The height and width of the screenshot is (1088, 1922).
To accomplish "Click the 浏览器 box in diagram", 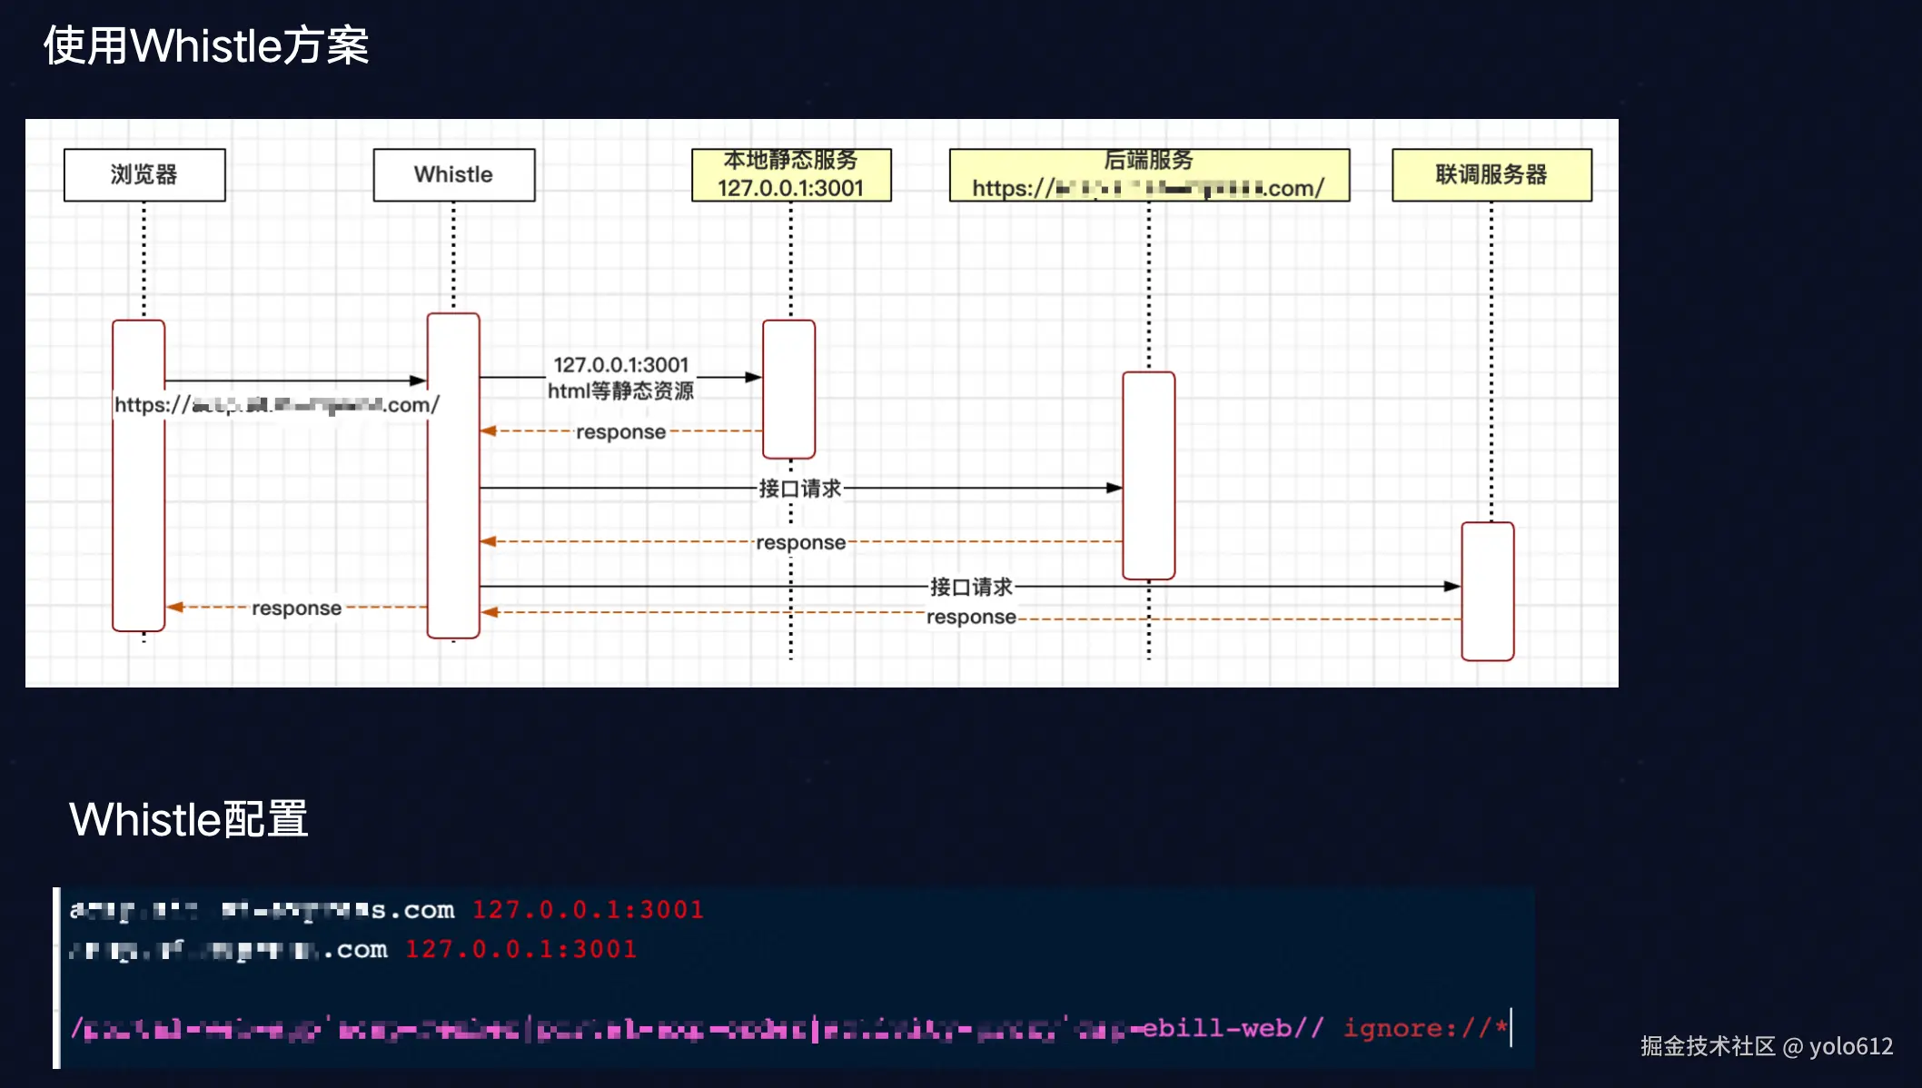I will (144, 174).
